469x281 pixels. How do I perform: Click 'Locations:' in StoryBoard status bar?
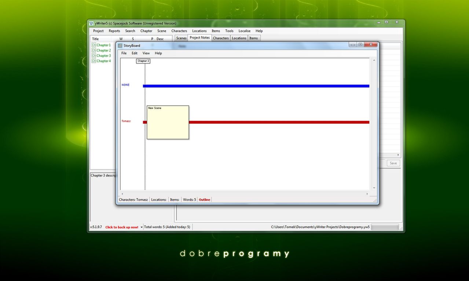point(159,200)
